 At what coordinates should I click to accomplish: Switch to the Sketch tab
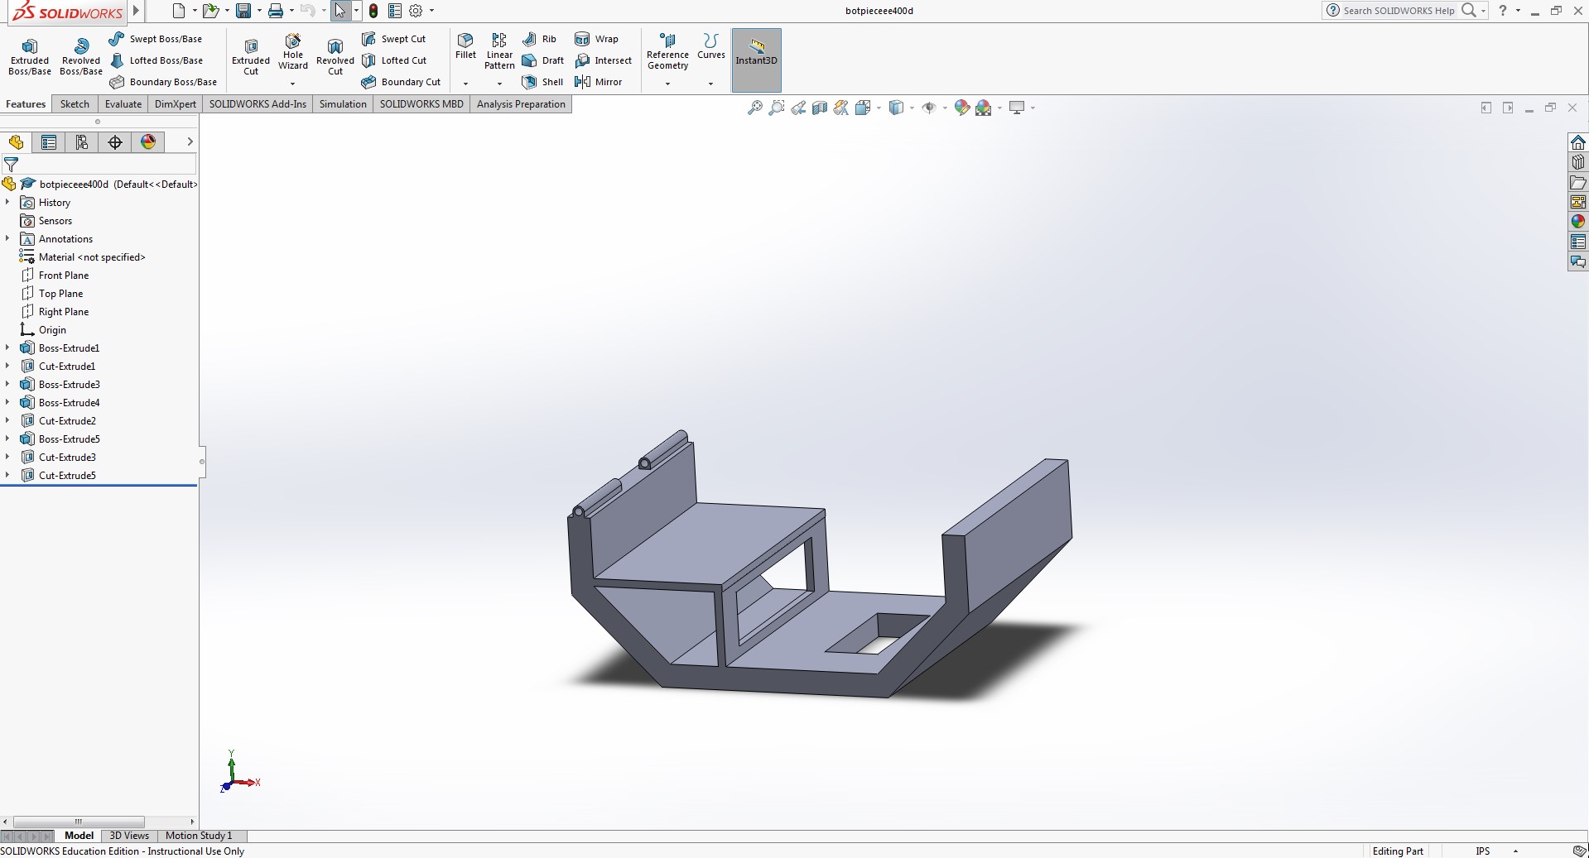(75, 104)
